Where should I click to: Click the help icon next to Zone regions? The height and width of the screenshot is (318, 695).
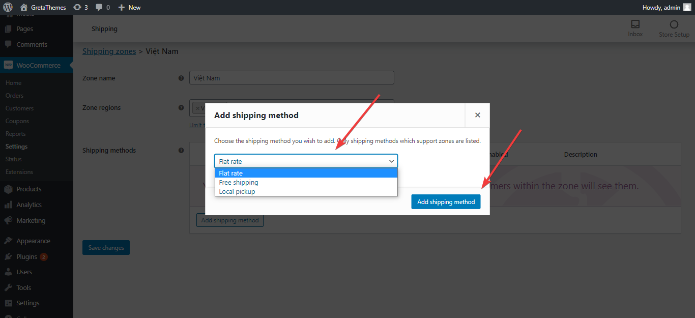[x=181, y=108]
